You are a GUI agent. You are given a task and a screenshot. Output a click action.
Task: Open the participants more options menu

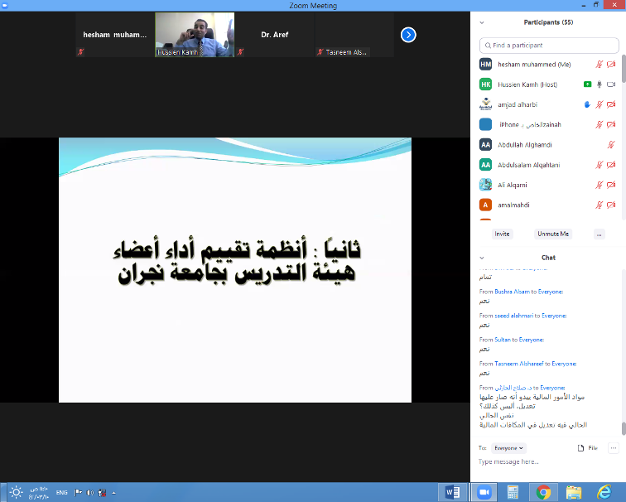coord(599,234)
